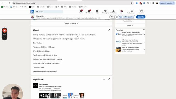Open the BrainFM bookmark

pos(24,7)
